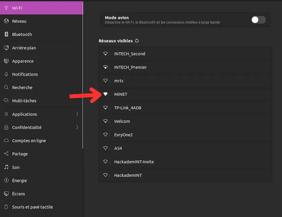Click the Confidentialité lock icon
Image resolution: width=282 pixels, height=217 pixels.
6,127
